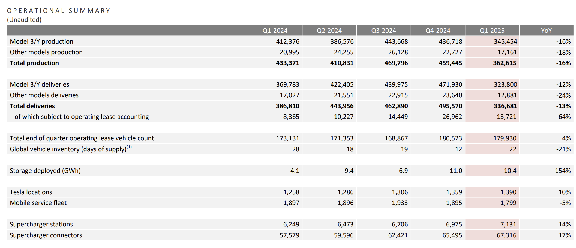576x248 pixels.
Task: Click the Q1-2024 column header
Action: [275, 31]
